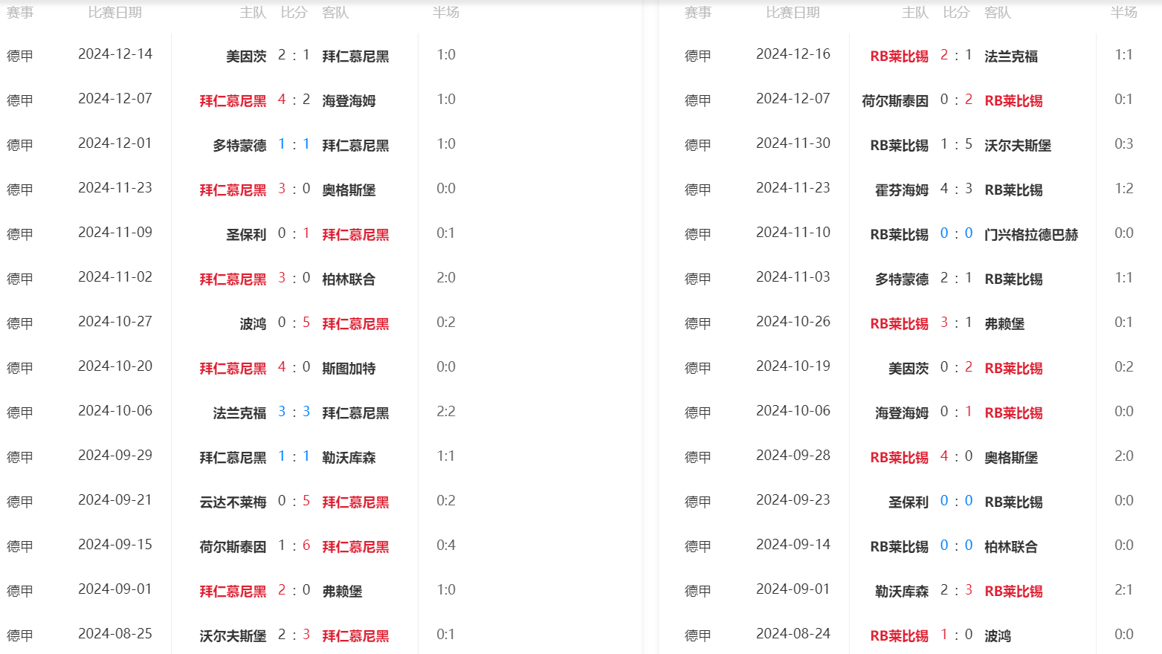Click away team 波鸿 in the 2024-08-24 row
Viewport: 1162px width, 654px height.
point(998,636)
